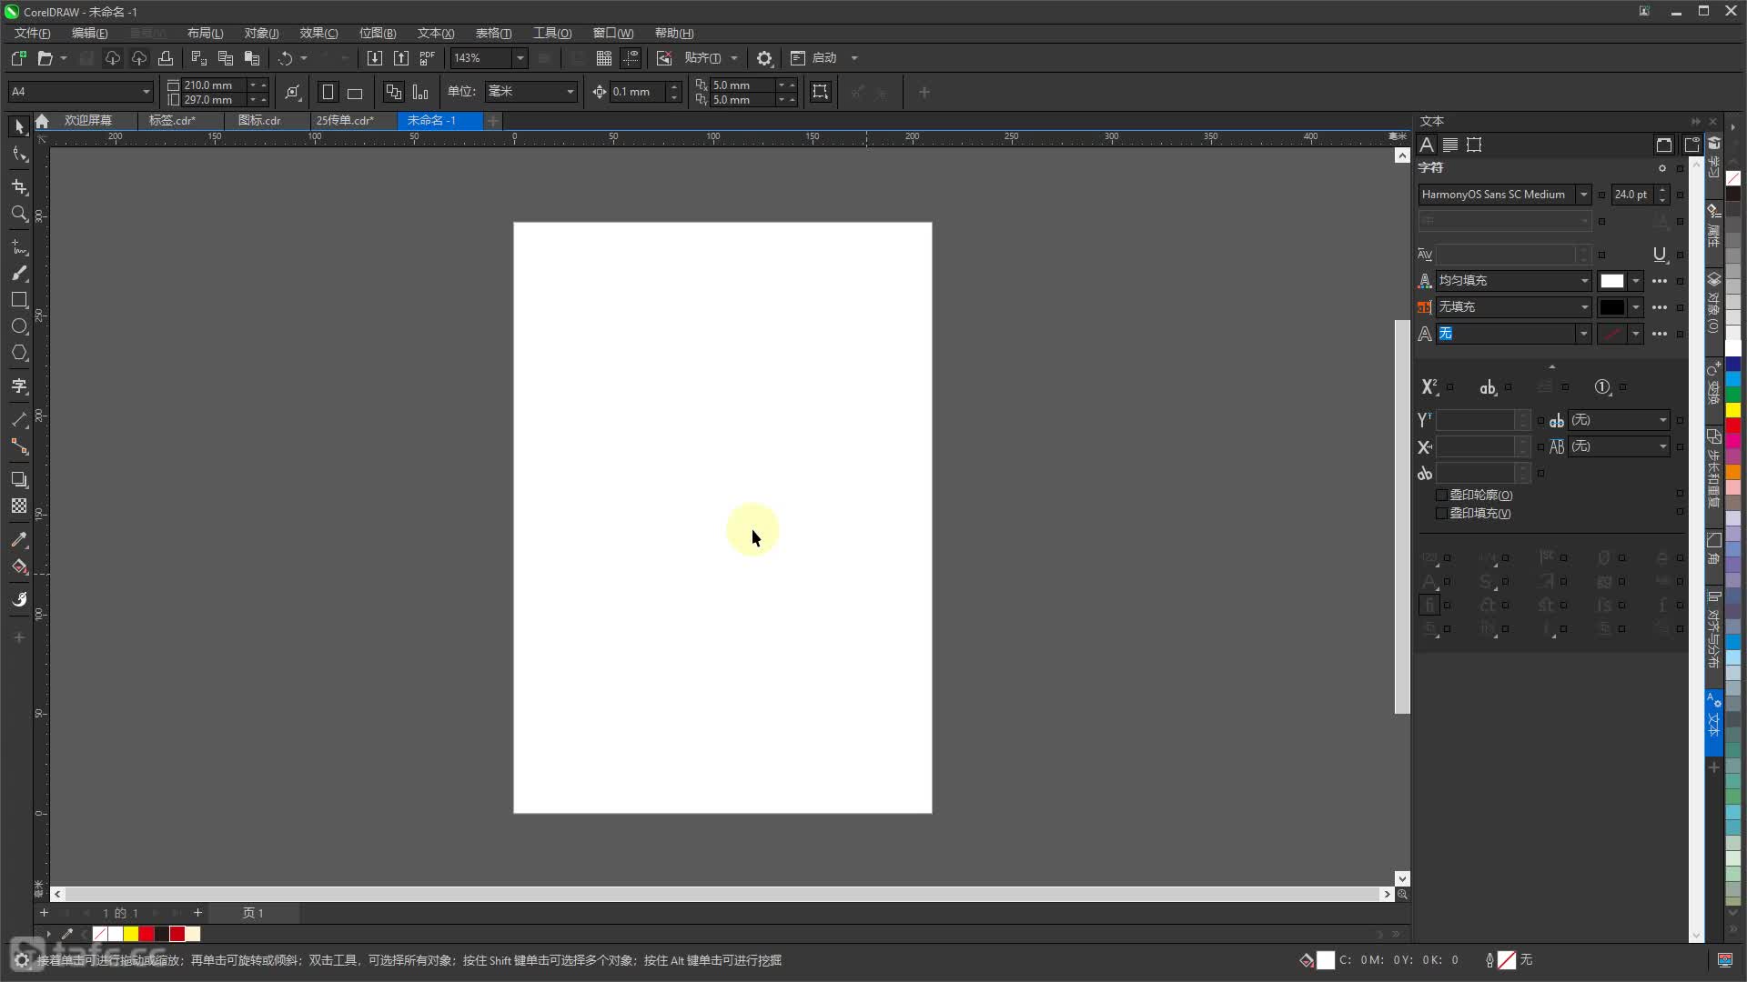Image resolution: width=1747 pixels, height=982 pixels.
Task: Expand the 贴齐 snap-to dropdown
Action: tap(733, 58)
